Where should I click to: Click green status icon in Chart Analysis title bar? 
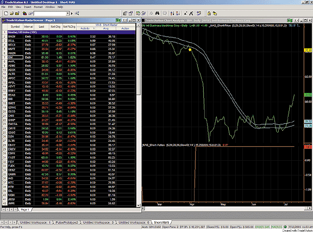[290, 20]
